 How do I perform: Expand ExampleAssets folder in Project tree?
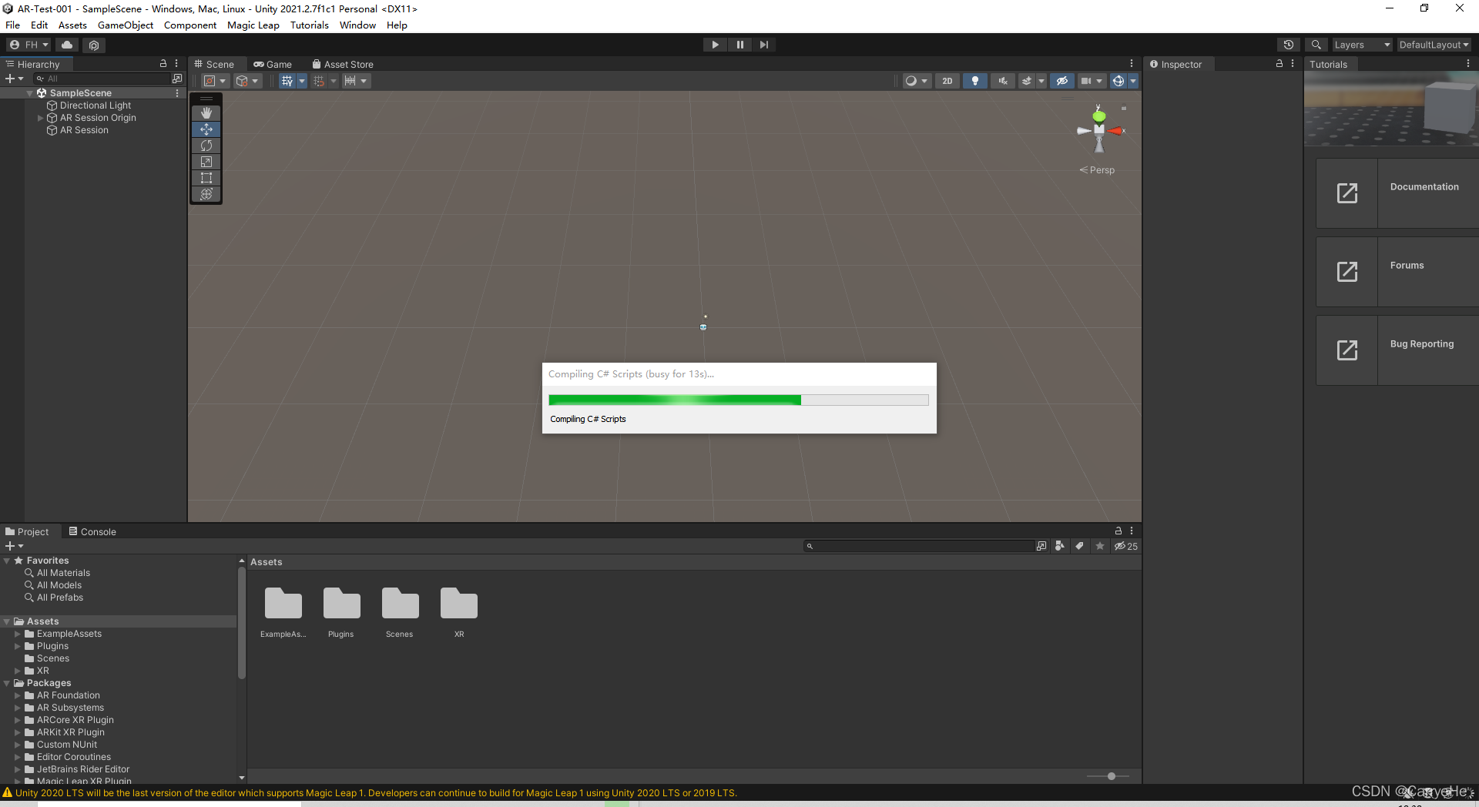(18, 634)
